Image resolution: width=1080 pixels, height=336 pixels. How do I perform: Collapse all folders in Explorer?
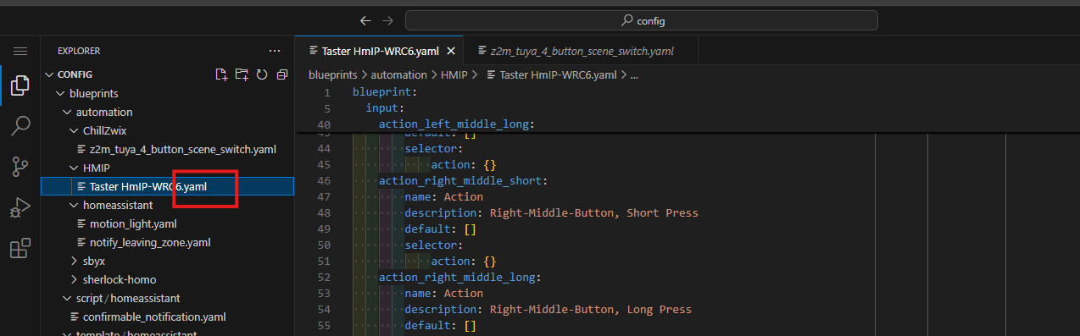tap(282, 74)
